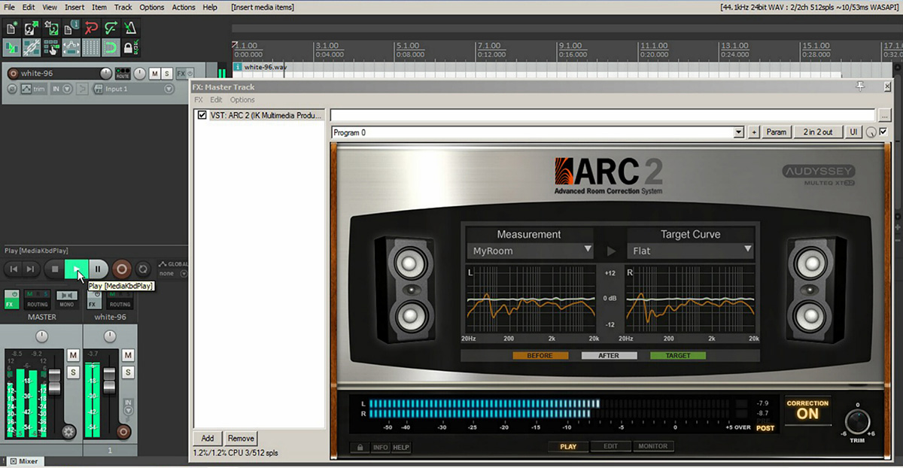Arm record on white-96 track panel

point(13,74)
